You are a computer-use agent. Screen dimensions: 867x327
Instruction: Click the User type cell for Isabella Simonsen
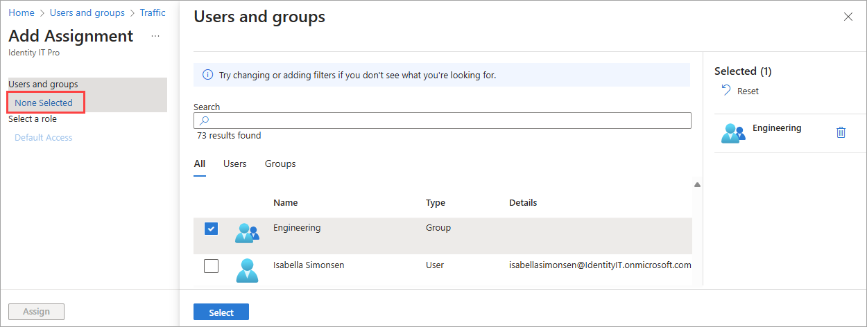pyautogui.click(x=435, y=265)
